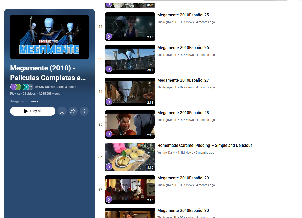Click the D avatar on video 37 thumbnail
Viewport: 302px width, 218px height.
[x=109, y=199]
